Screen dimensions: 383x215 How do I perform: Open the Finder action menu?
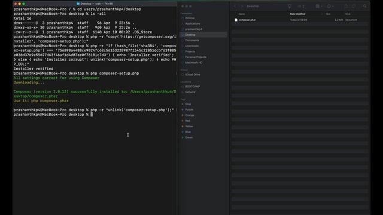(x=330, y=7)
